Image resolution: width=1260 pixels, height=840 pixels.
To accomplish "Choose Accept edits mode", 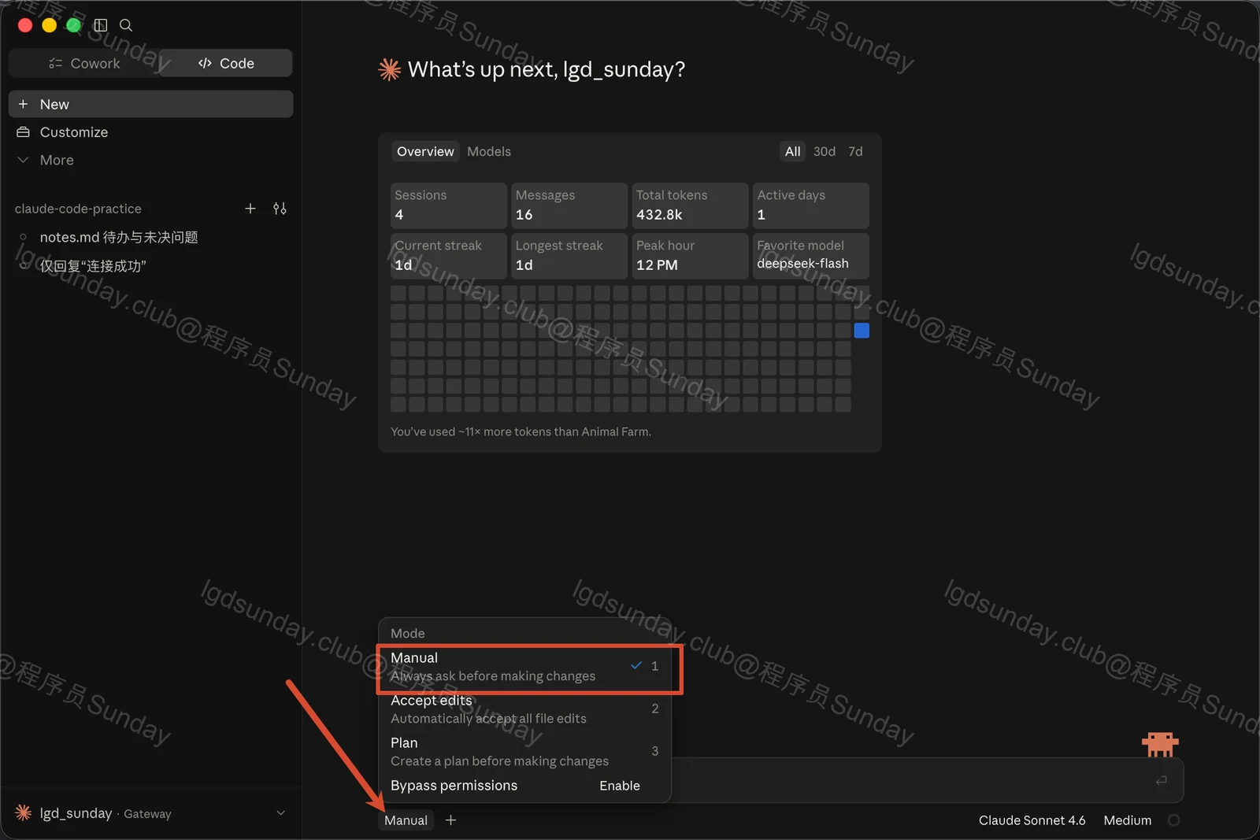I will coord(524,709).
